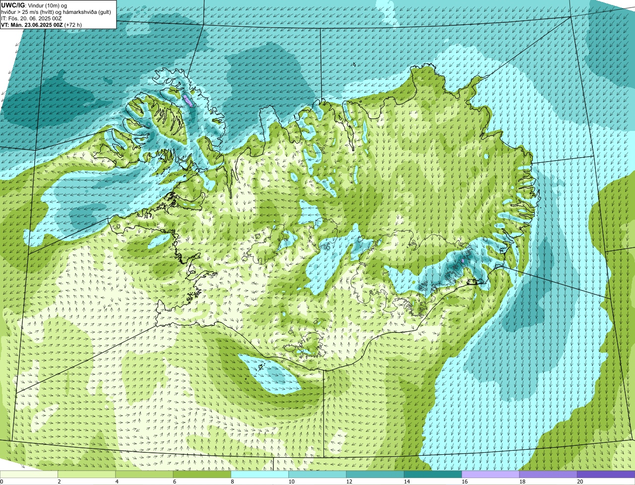The height and width of the screenshot is (485, 635).
Task: Click the legend scale label '16'
Action: (x=464, y=482)
